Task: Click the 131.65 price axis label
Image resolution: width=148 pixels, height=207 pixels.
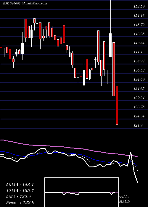Action: 139,89
